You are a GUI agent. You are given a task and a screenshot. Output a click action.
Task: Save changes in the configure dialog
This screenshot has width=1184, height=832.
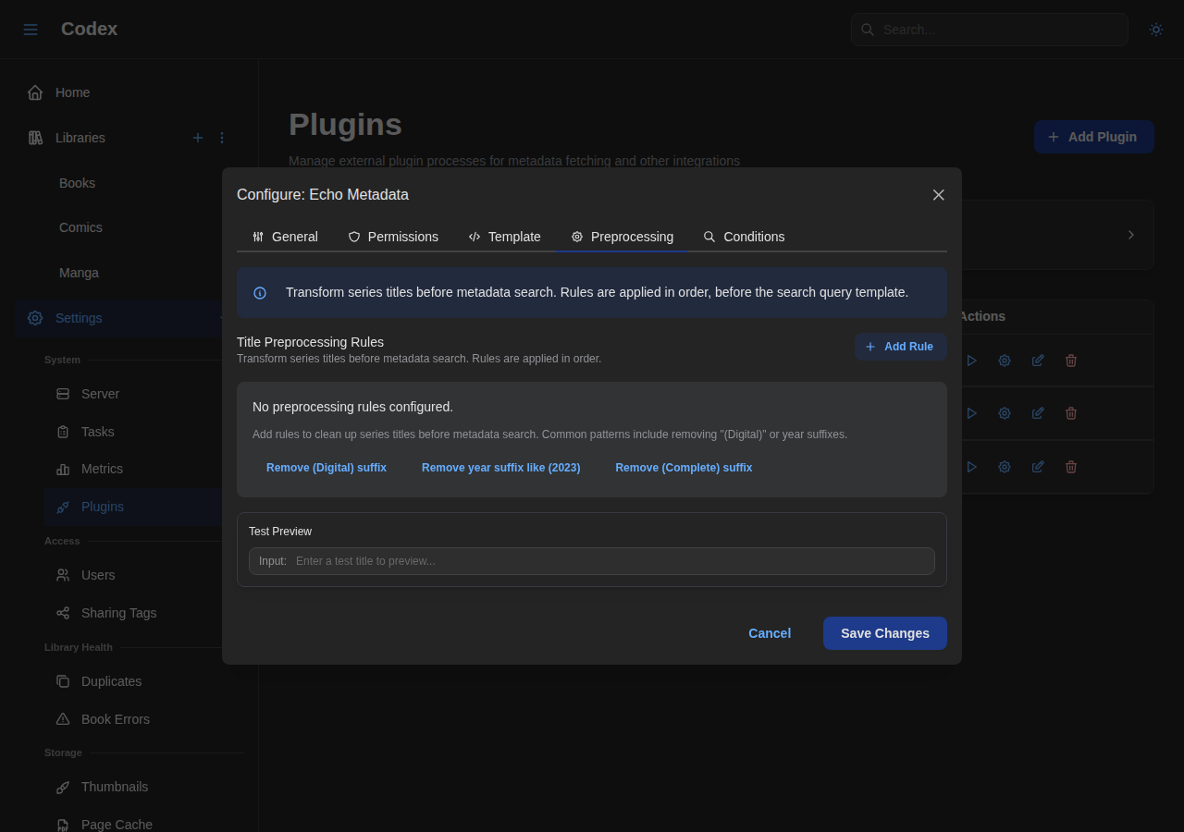click(x=884, y=633)
